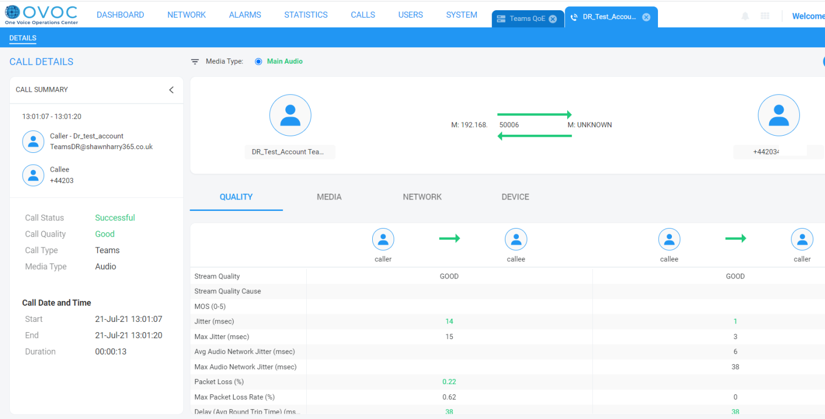Screen dimensions: 825x419
Task: Click the Callee avatar in Call Summary
Action: pyautogui.click(x=33, y=175)
